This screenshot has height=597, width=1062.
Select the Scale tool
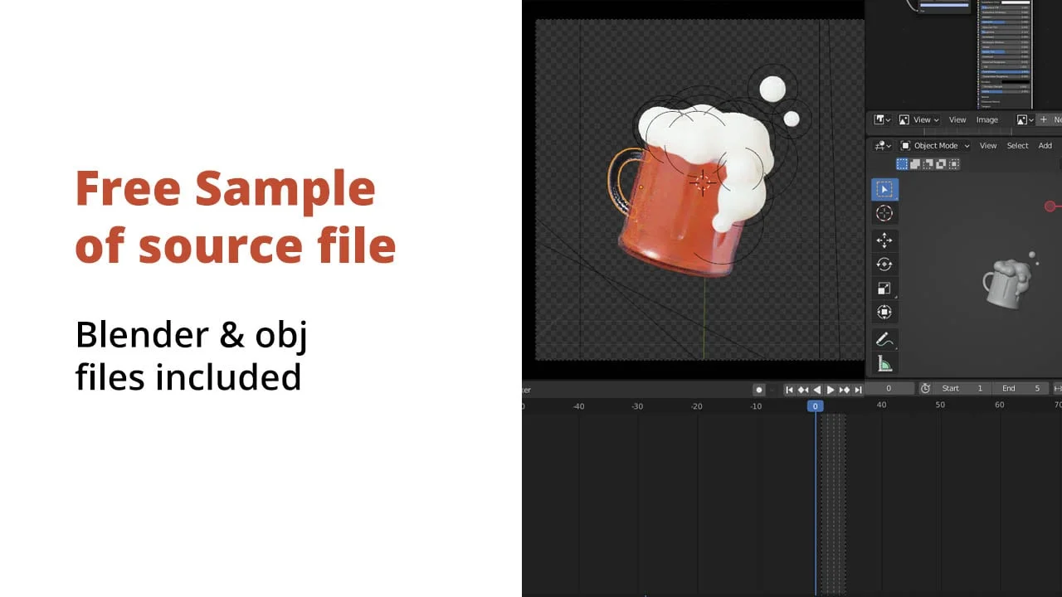click(884, 288)
